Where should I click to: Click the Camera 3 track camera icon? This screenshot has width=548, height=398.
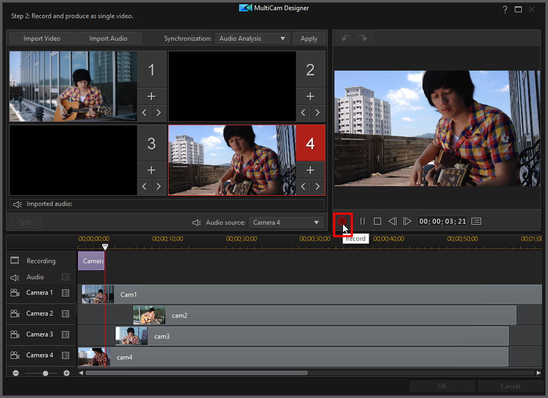(15, 334)
